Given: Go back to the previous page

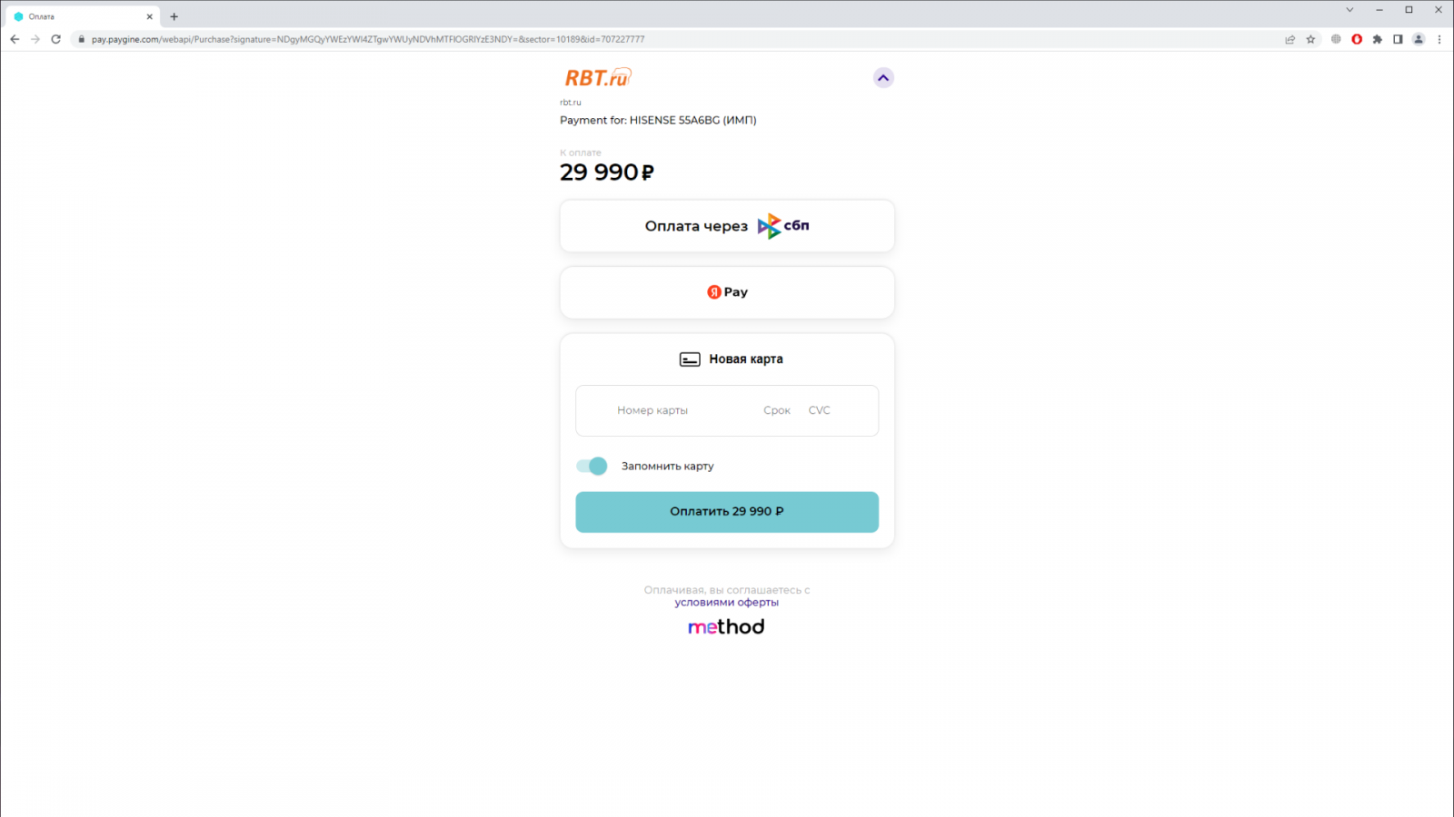Looking at the screenshot, I should pyautogui.click(x=15, y=39).
